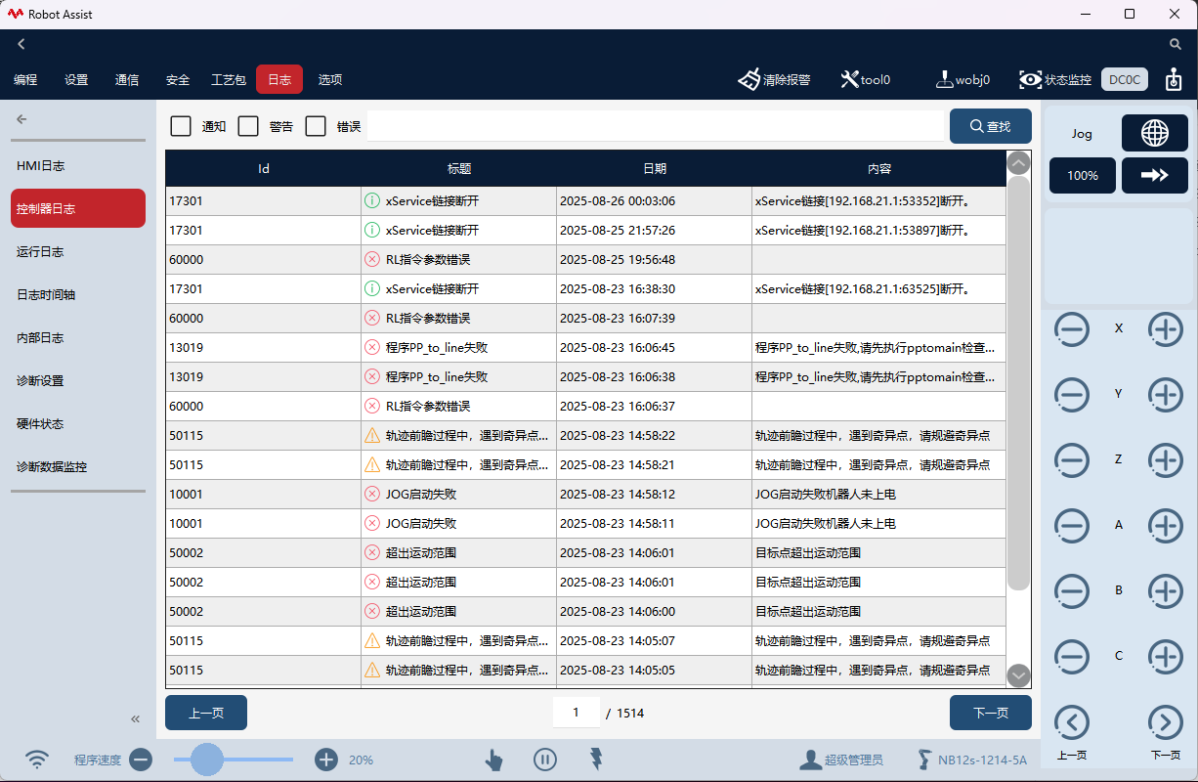
Task: Click the globe coordinate system icon
Action: point(1154,134)
